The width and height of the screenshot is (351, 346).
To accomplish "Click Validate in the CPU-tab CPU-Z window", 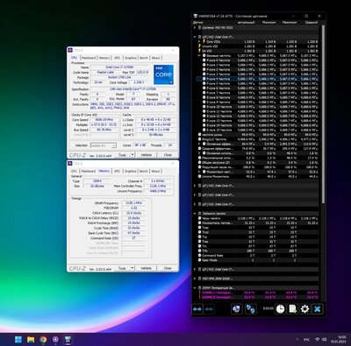I will 146,155.
